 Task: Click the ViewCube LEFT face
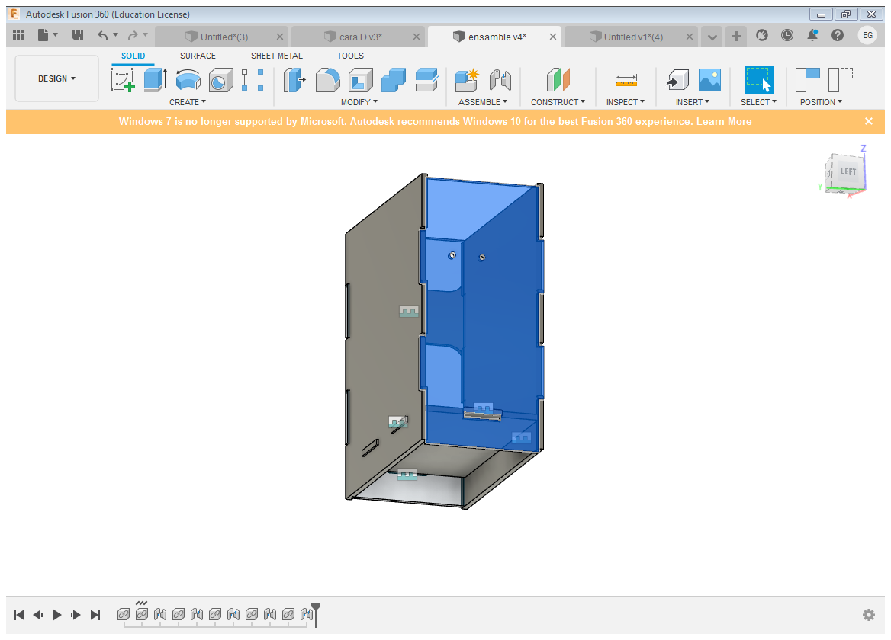[848, 171]
